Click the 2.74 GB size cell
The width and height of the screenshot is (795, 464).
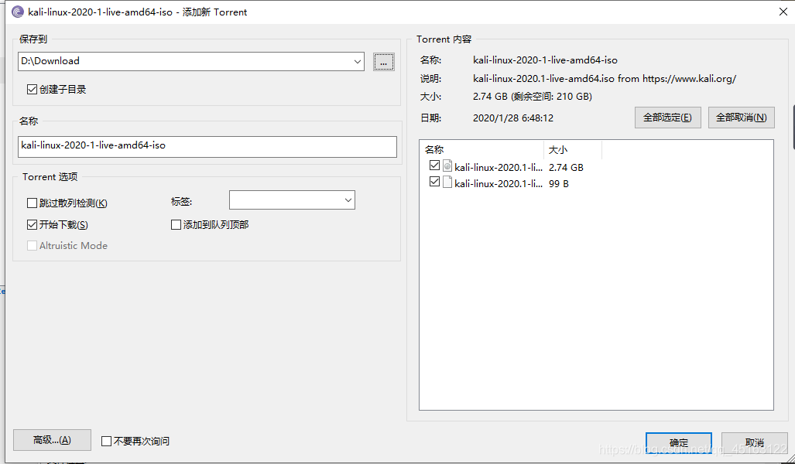pyautogui.click(x=567, y=167)
